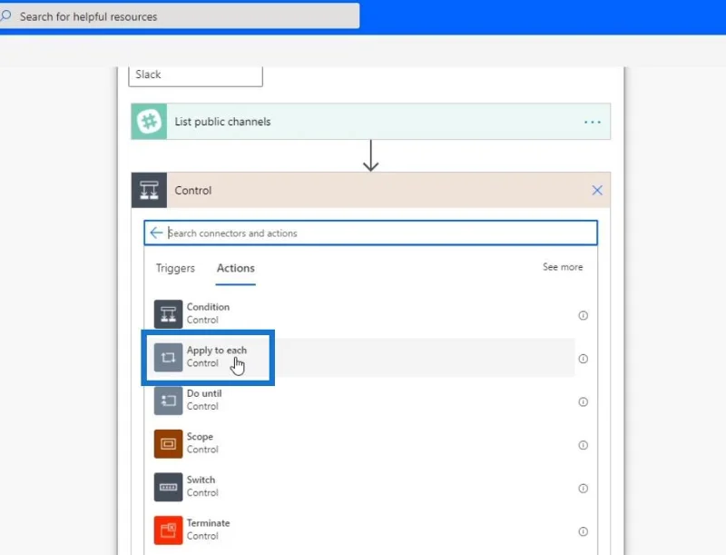Select the Condition control icon

pyautogui.click(x=168, y=314)
